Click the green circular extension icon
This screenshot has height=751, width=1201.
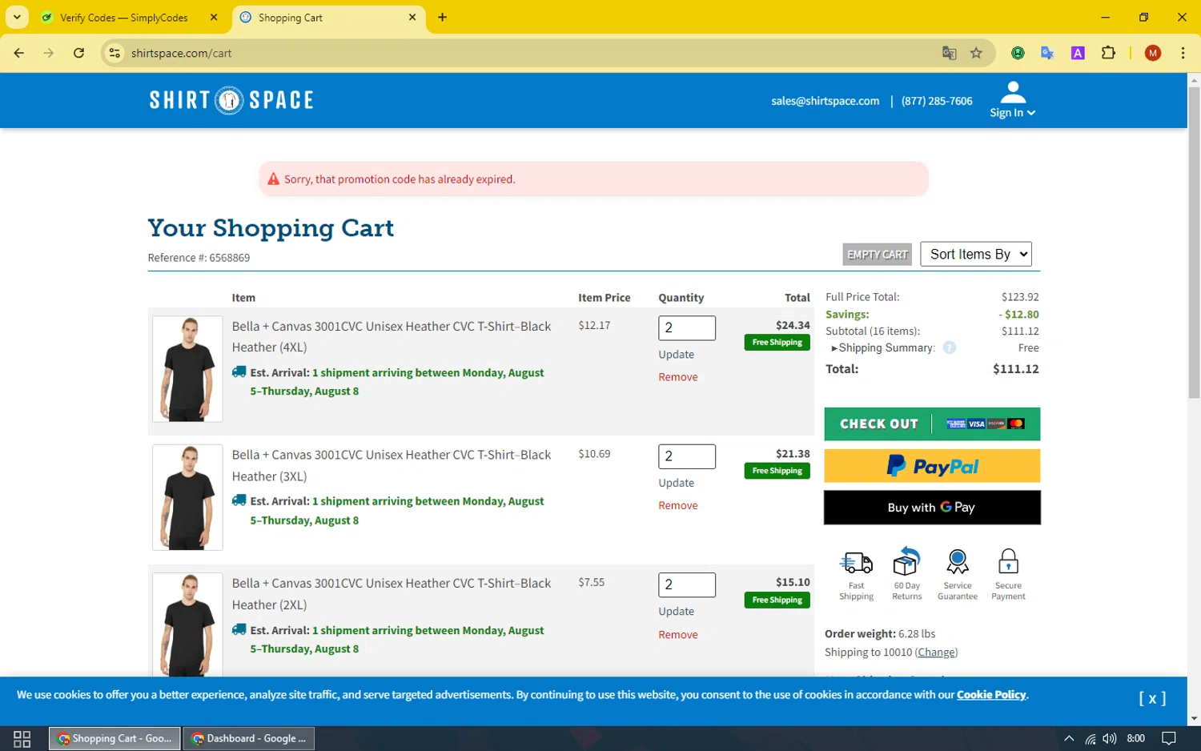[x=1018, y=53]
